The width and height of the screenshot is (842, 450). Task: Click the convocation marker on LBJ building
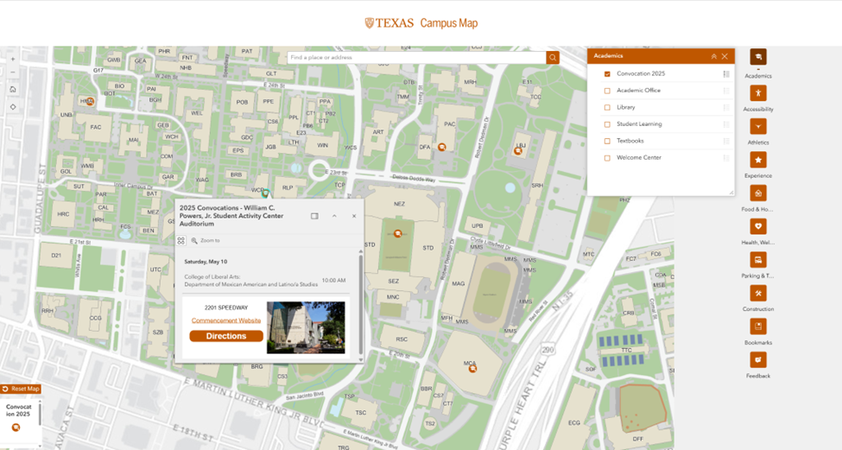point(518,151)
